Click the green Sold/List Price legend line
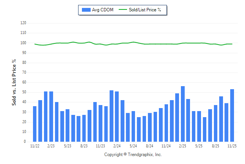Screen dimensions: 245x164 (x=123, y=10)
